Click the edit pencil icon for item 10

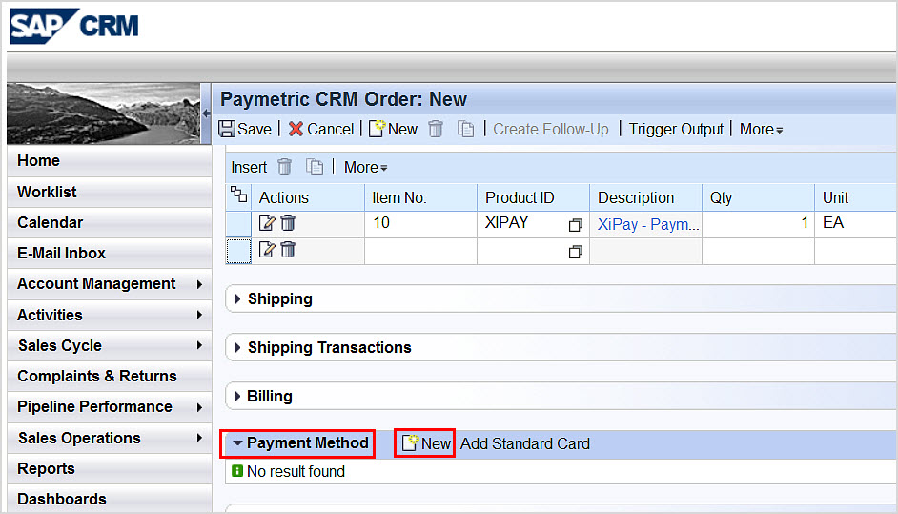click(x=267, y=223)
